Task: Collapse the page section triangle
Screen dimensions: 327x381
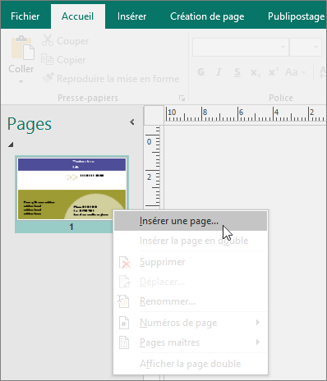Action: click(x=11, y=145)
